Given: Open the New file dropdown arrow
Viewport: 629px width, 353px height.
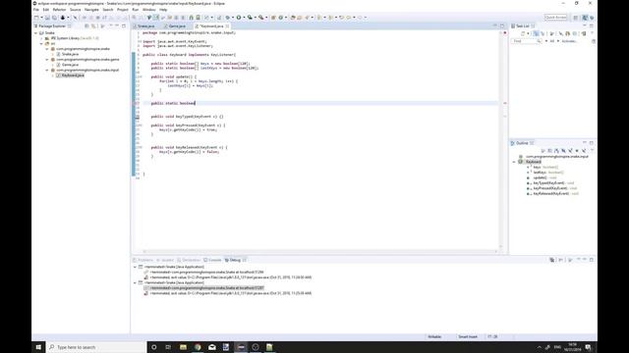Looking at the screenshot, I should coord(41,18).
